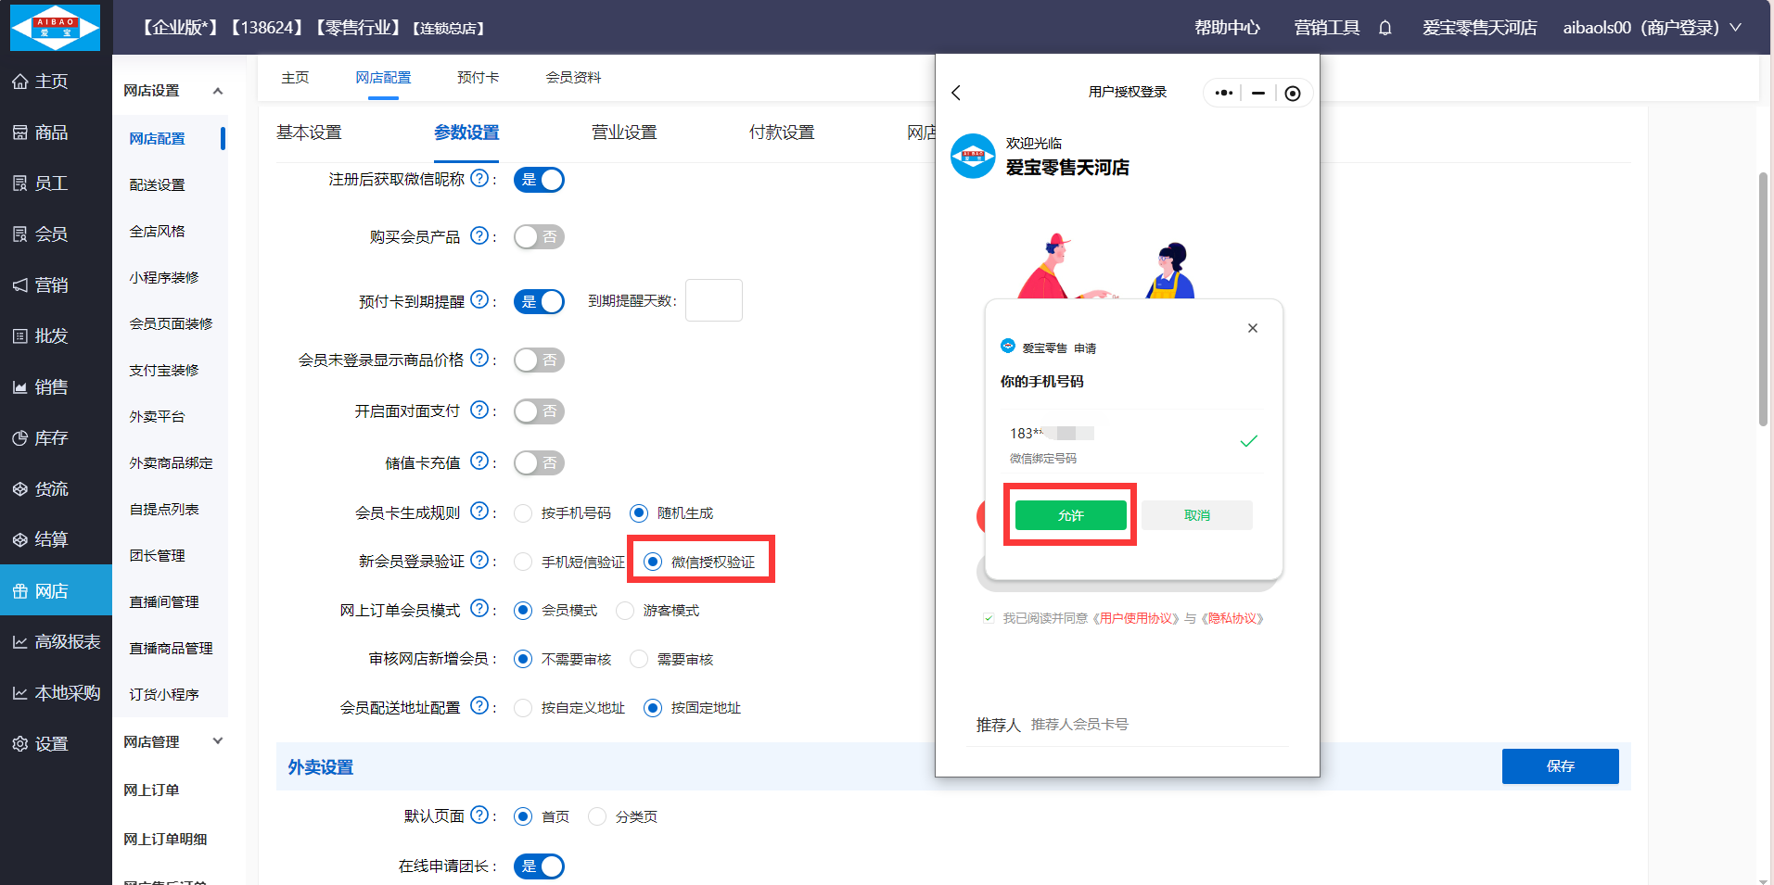Click help icon next to 会员卡生成规则
This screenshot has width=1774, height=885.
[x=479, y=512]
